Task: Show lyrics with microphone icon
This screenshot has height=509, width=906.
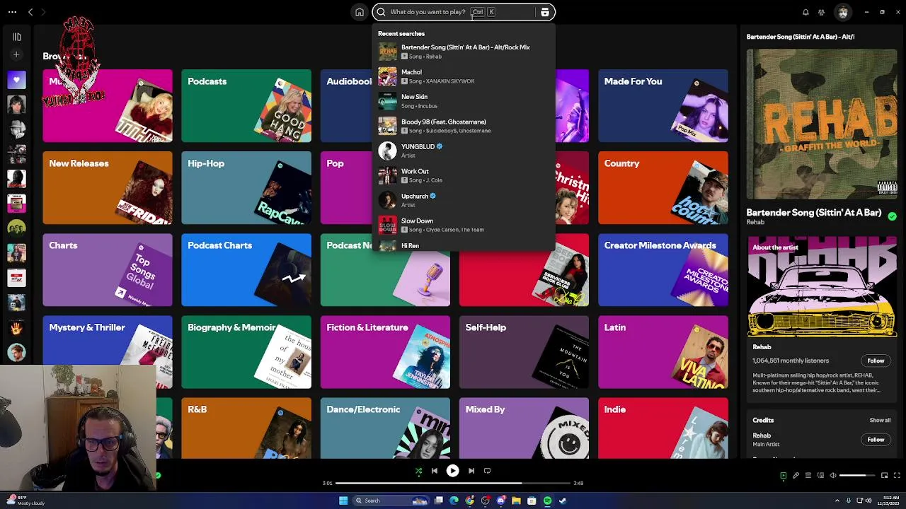Action: click(796, 476)
